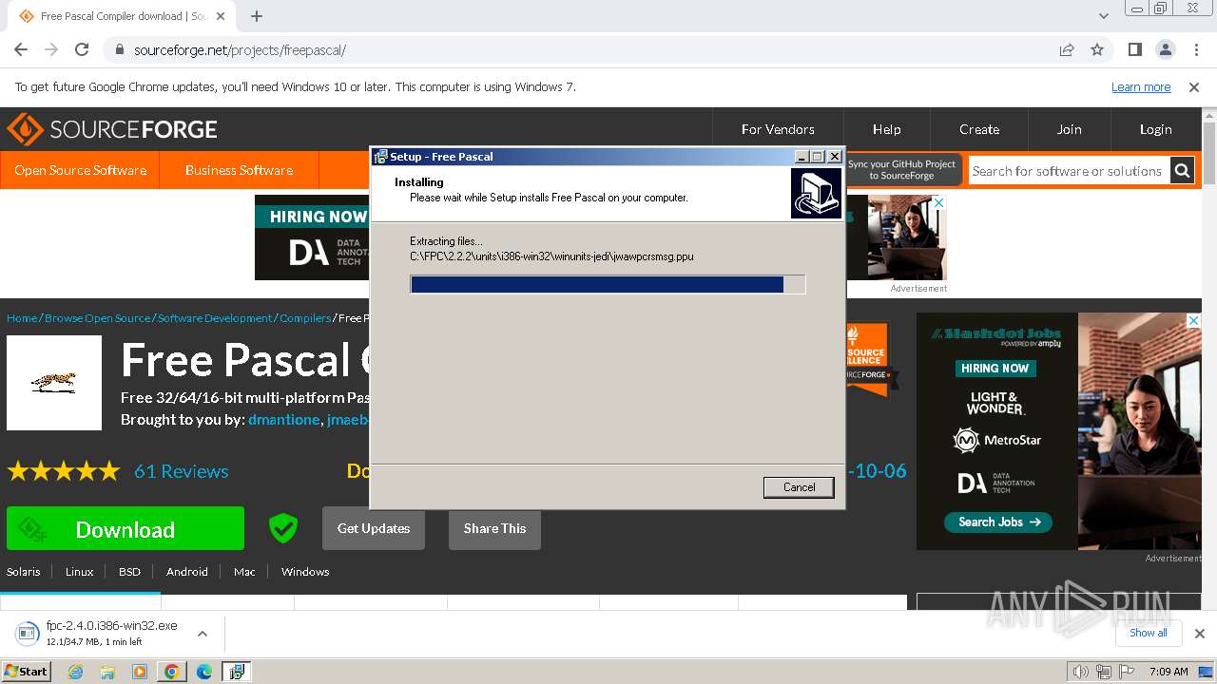The width and height of the screenshot is (1217, 684).
Task: Select the Android platform link
Action: (x=186, y=572)
